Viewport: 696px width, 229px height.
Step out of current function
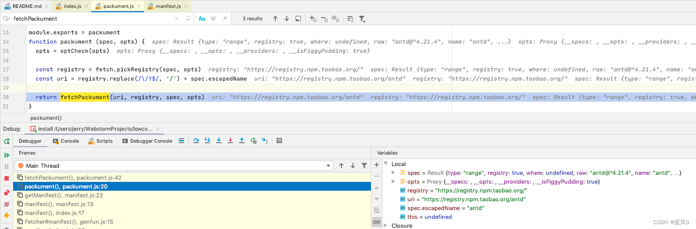242,140
